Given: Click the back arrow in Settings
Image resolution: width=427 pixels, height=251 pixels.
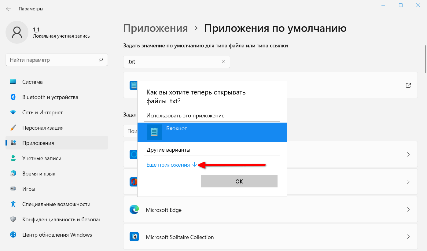Looking at the screenshot, I should pyautogui.click(x=9, y=9).
